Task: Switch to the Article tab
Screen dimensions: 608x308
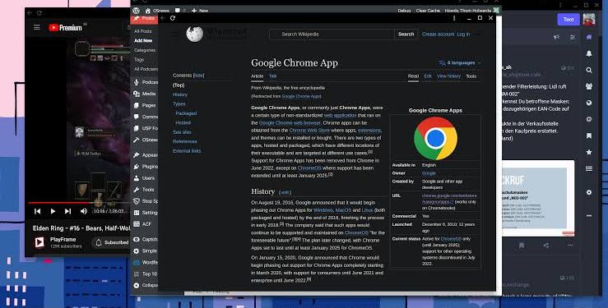Action: pos(257,76)
